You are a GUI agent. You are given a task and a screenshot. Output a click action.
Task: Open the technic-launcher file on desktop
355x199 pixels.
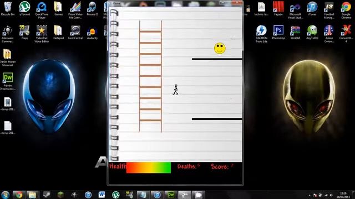261,9
